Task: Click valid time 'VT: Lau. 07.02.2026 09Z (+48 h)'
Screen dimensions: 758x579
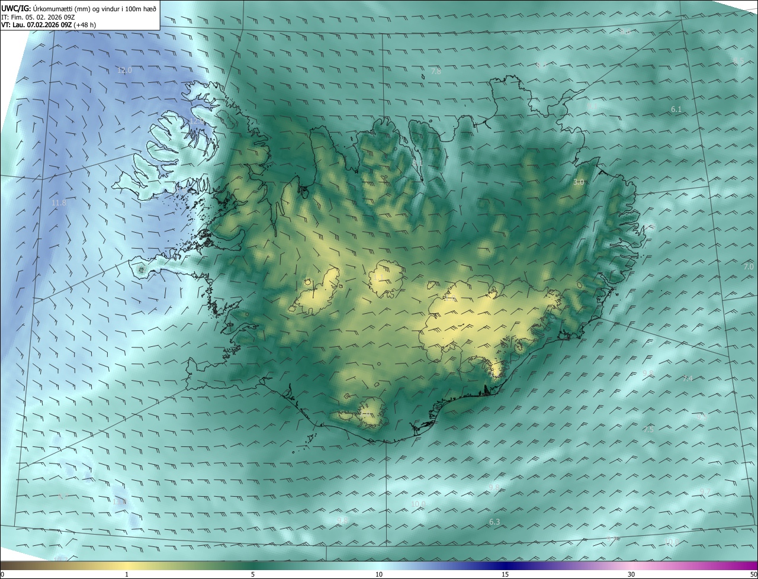Action: tap(49, 25)
